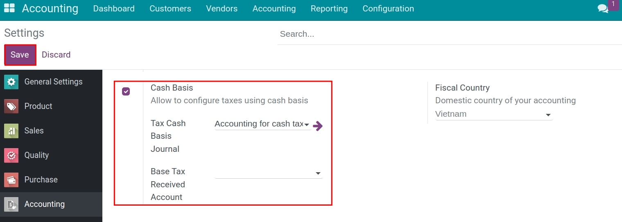Click the Accounting sidebar document icon
The height and width of the screenshot is (222, 622).
pos(11,204)
